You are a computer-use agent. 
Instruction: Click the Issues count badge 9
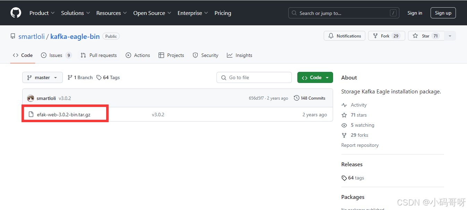(69, 55)
